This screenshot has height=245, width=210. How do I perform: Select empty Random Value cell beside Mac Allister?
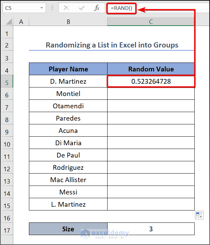click(151, 180)
